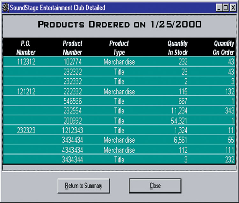Click the Close button at the bottom
Screen dimensions: 239x203
click(155, 185)
